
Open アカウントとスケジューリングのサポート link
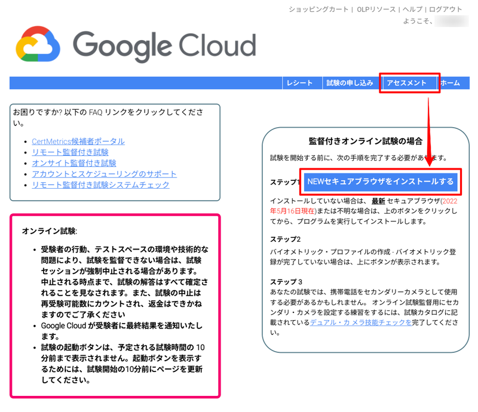[x=104, y=174]
